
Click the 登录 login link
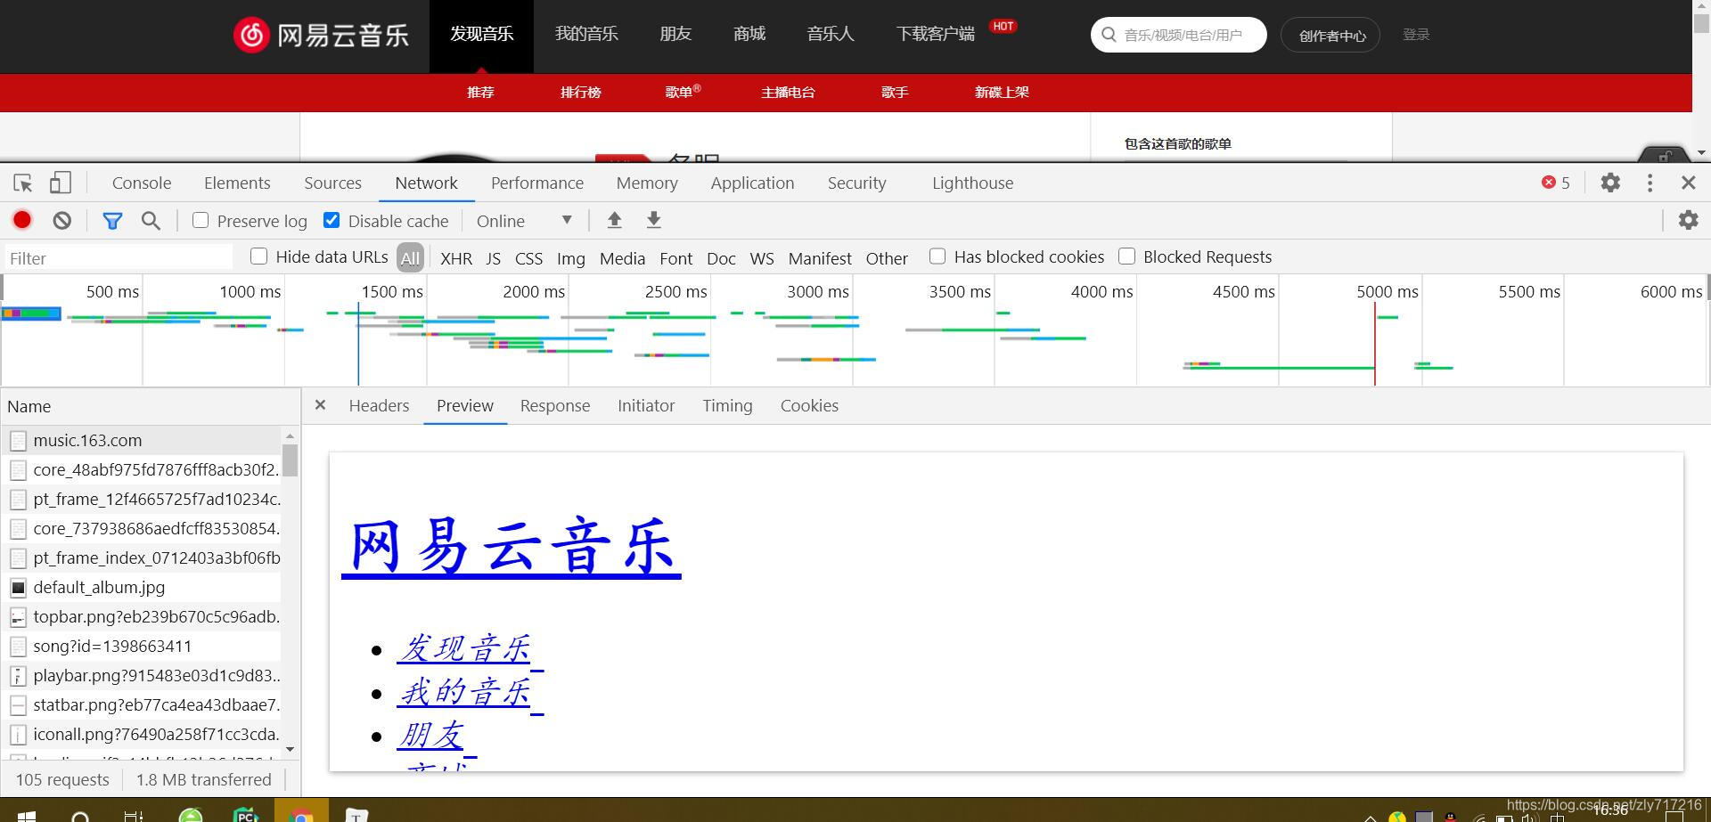coord(1415,35)
